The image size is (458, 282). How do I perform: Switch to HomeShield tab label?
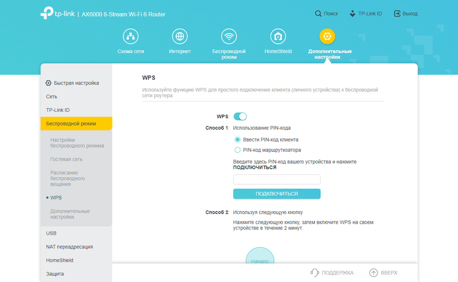coord(278,51)
